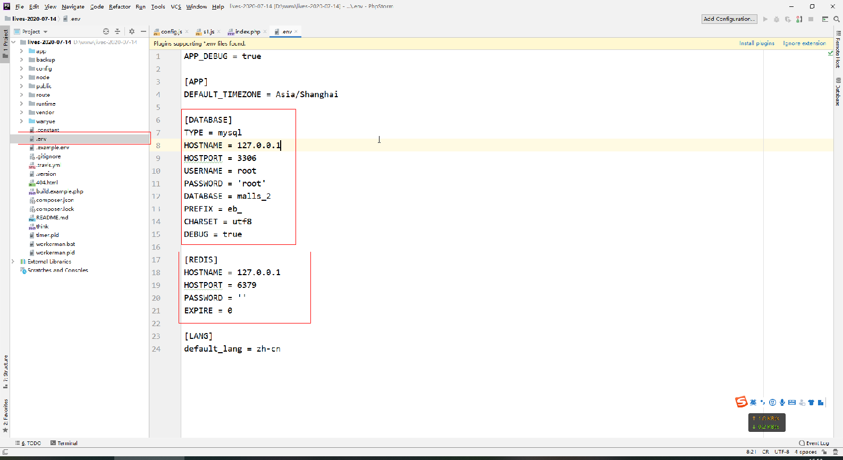Expand External Libraries node

point(13,261)
